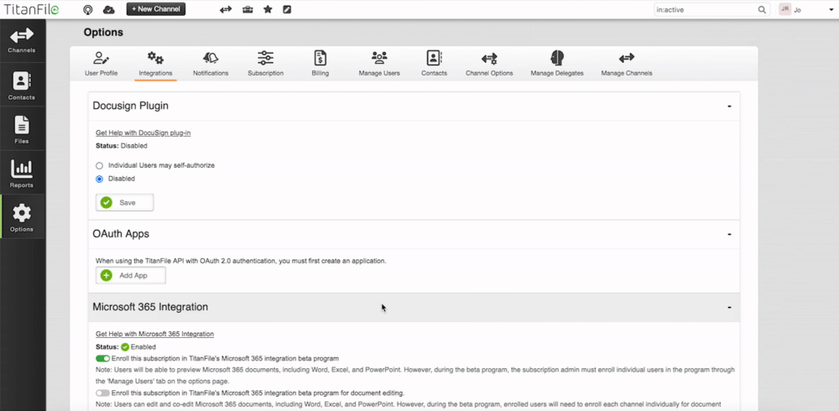This screenshot has width=839, height=411.
Task: Click the cloud download icon in top bar
Action: tap(108, 9)
